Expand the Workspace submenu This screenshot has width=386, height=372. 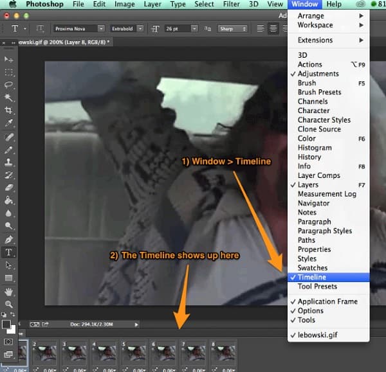click(x=328, y=25)
